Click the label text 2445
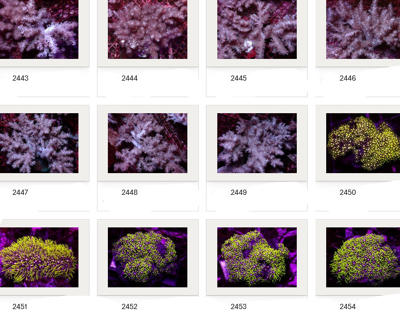 [x=238, y=78]
